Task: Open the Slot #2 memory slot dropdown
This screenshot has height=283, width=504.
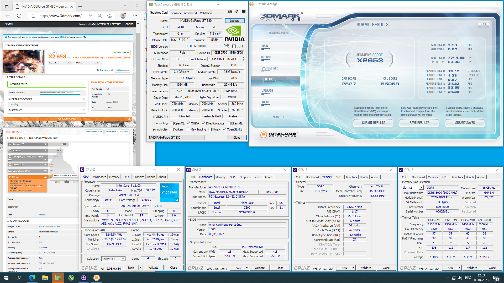Action: pos(413,188)
